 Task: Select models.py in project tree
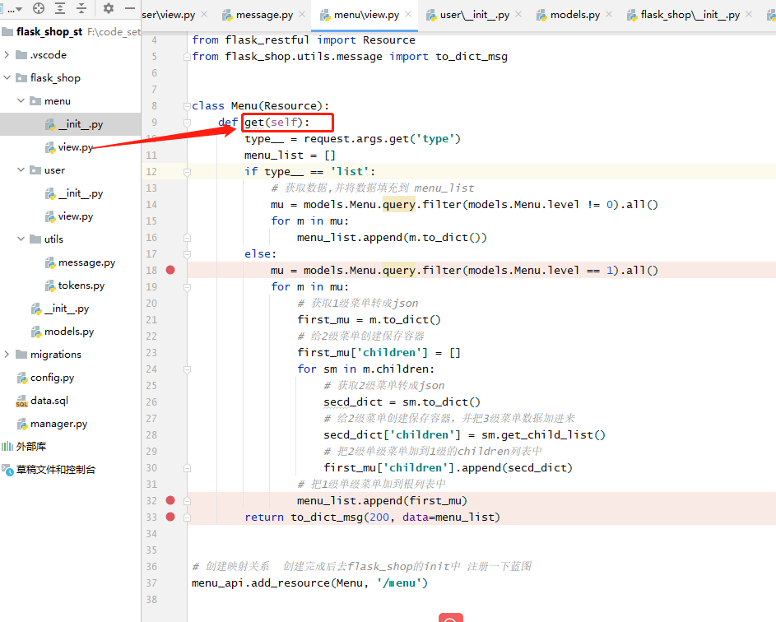tap(70, 331)
